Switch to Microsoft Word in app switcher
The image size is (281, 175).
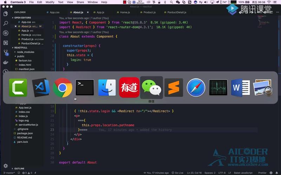240,87
